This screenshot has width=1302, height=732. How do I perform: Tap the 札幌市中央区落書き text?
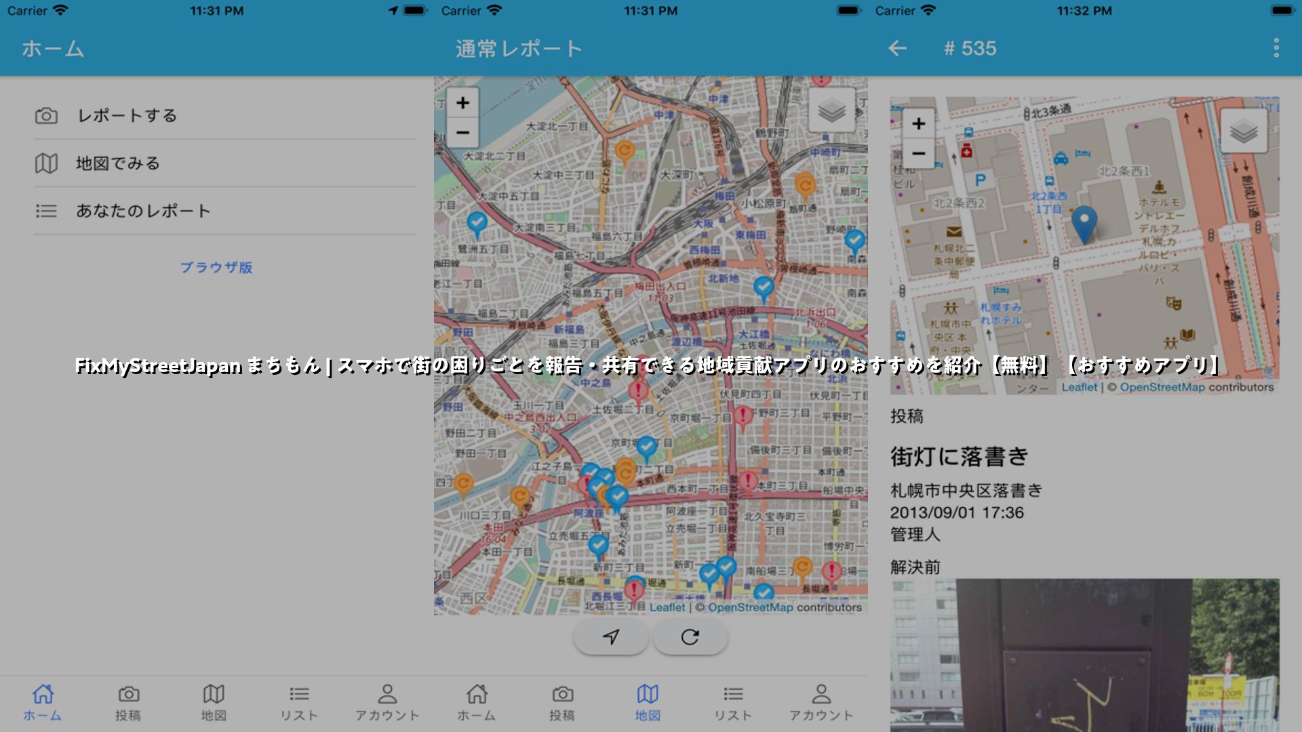(x=966, y=490)
